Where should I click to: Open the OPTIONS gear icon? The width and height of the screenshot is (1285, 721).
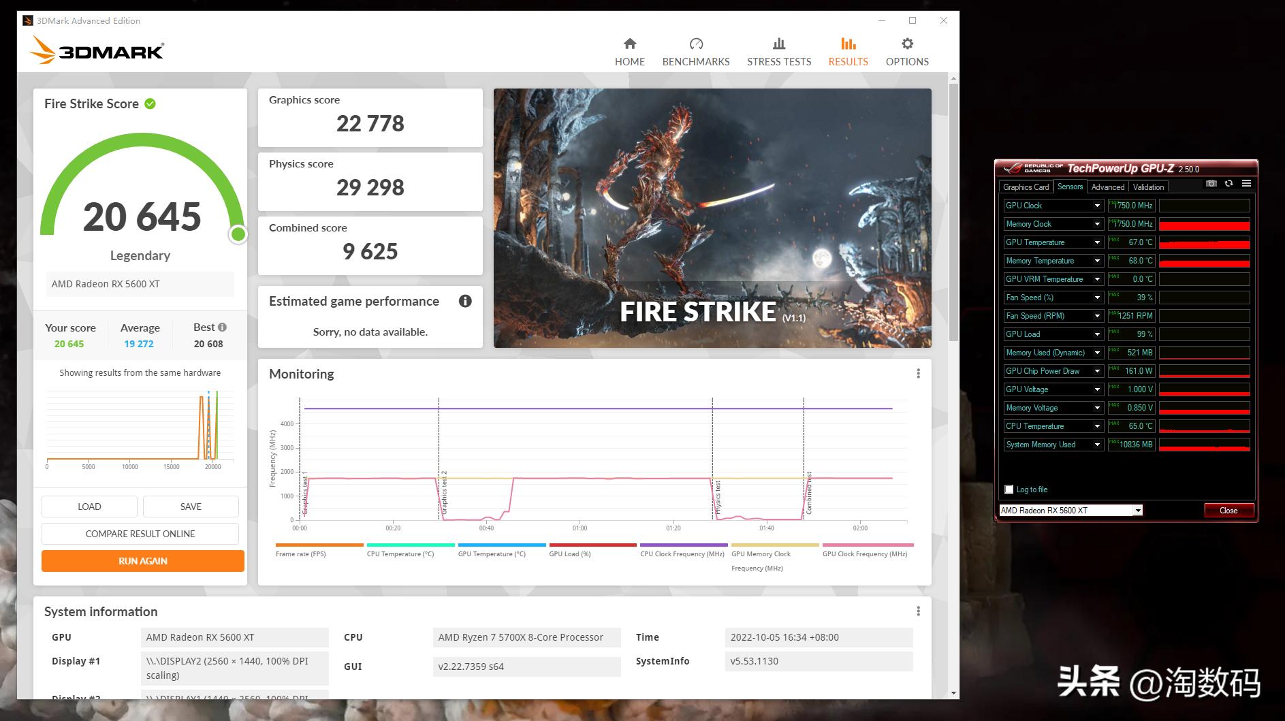(x=906, y=44)
